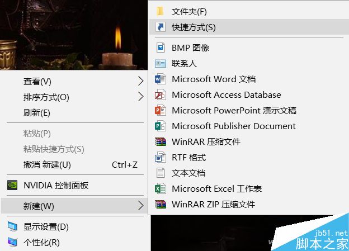
Task: Expand the 查看(V) submenu arrow
Action: [x=140, y=81]
